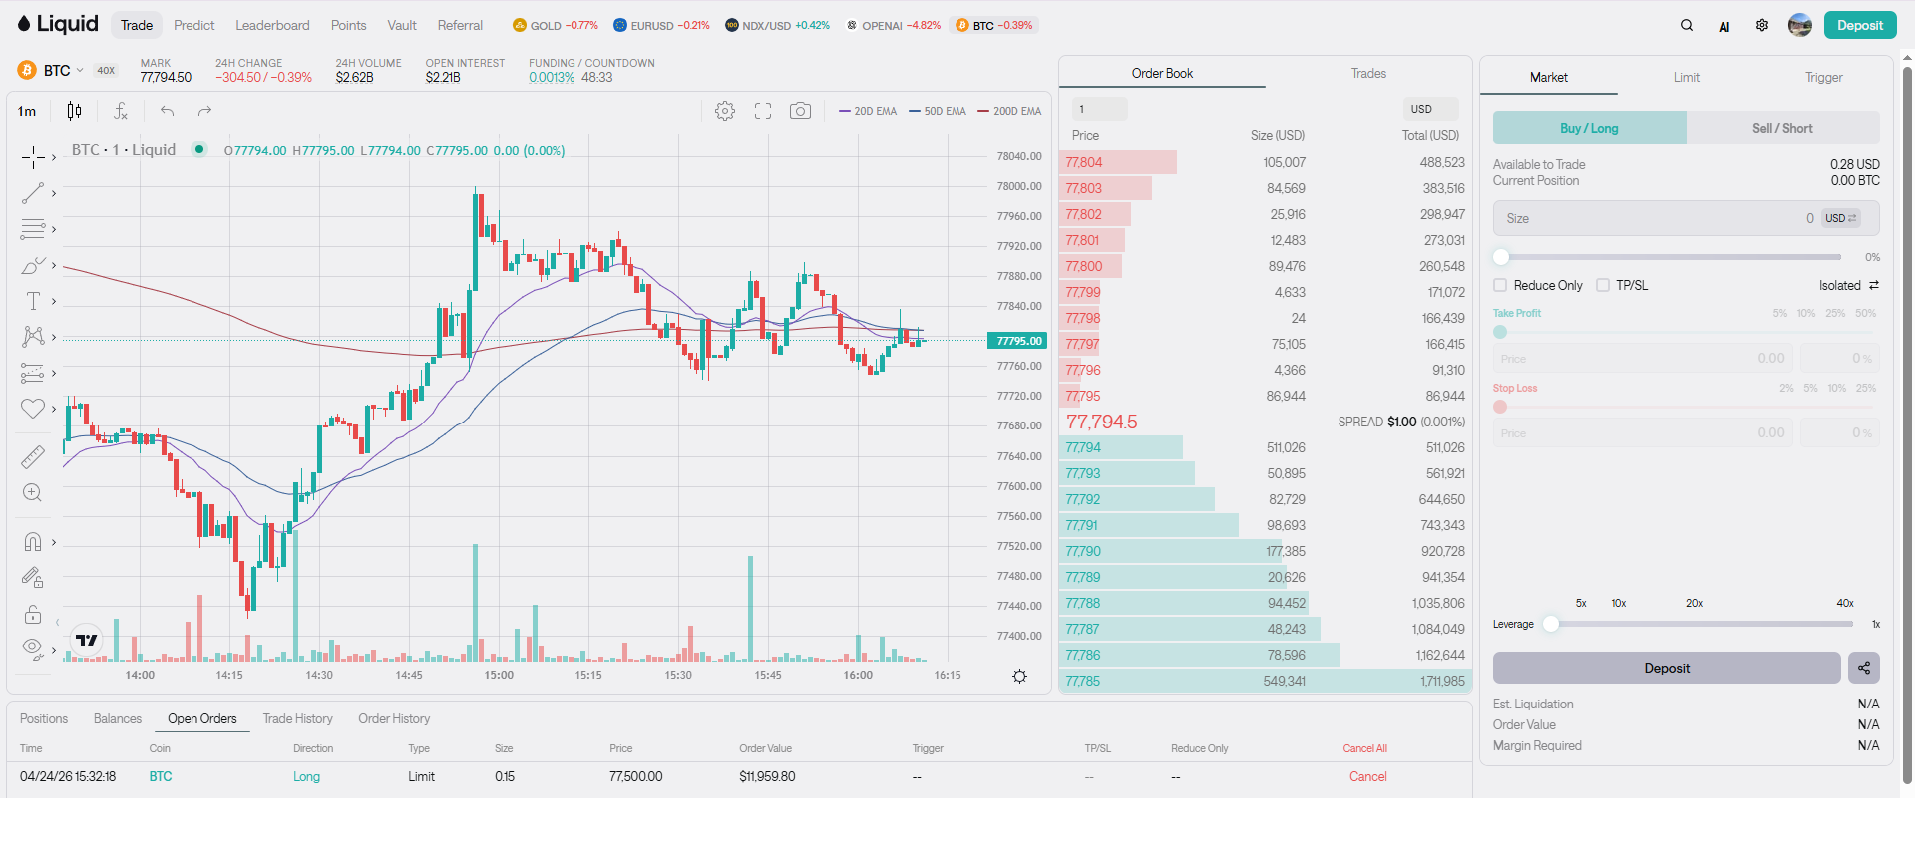Cancel the BTC limit order
Viewport: 1915px width, 847px height.
(1367, 776)
